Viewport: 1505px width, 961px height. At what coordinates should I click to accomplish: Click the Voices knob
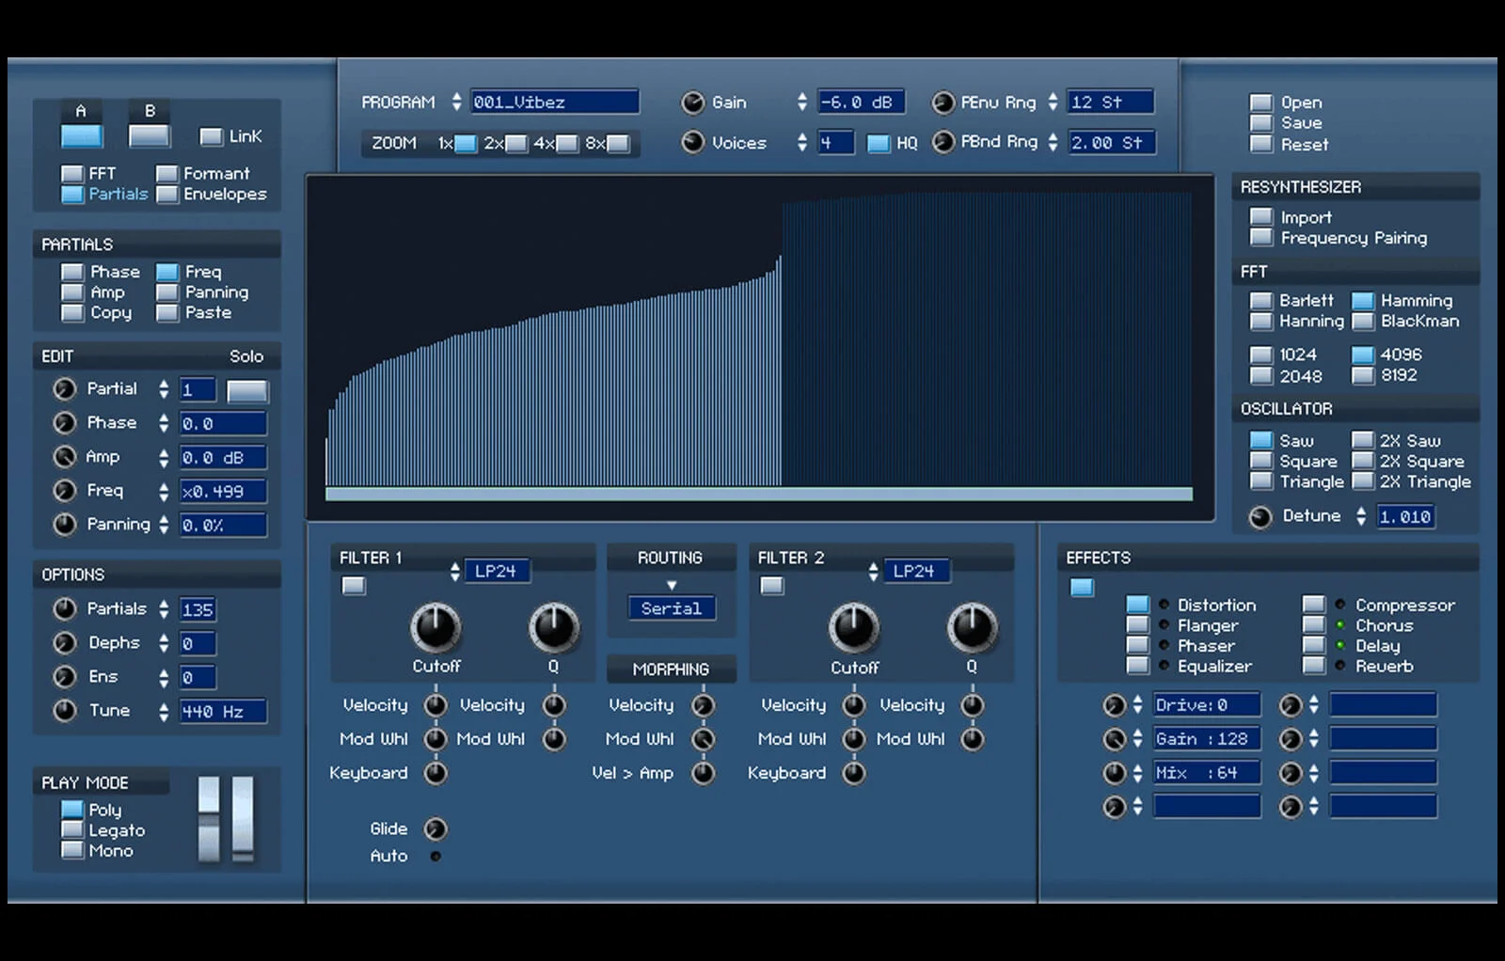coord(693,142)
